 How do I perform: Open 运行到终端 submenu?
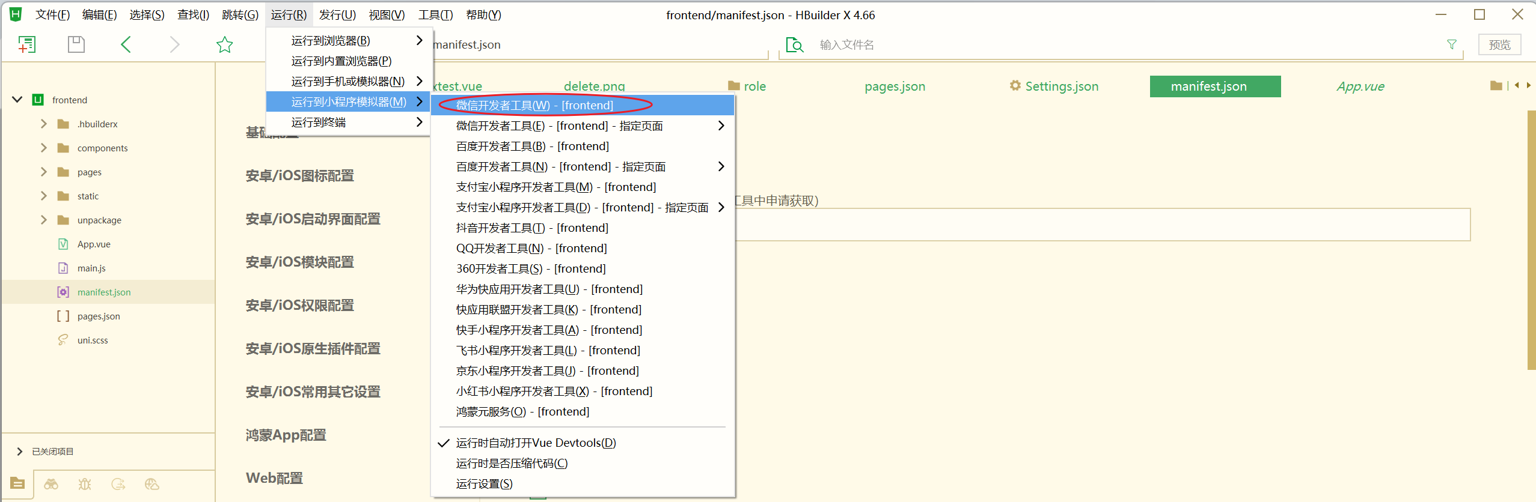click(x=349, y=122)
